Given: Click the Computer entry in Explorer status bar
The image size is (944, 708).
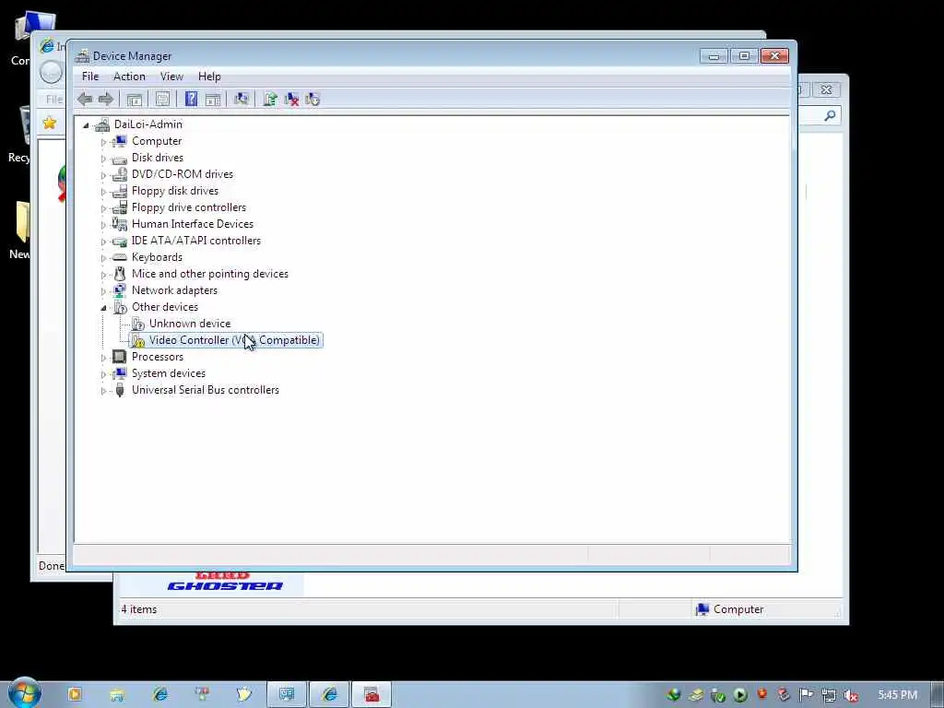Looking at the screenshot, I should [x=730, y=609].
